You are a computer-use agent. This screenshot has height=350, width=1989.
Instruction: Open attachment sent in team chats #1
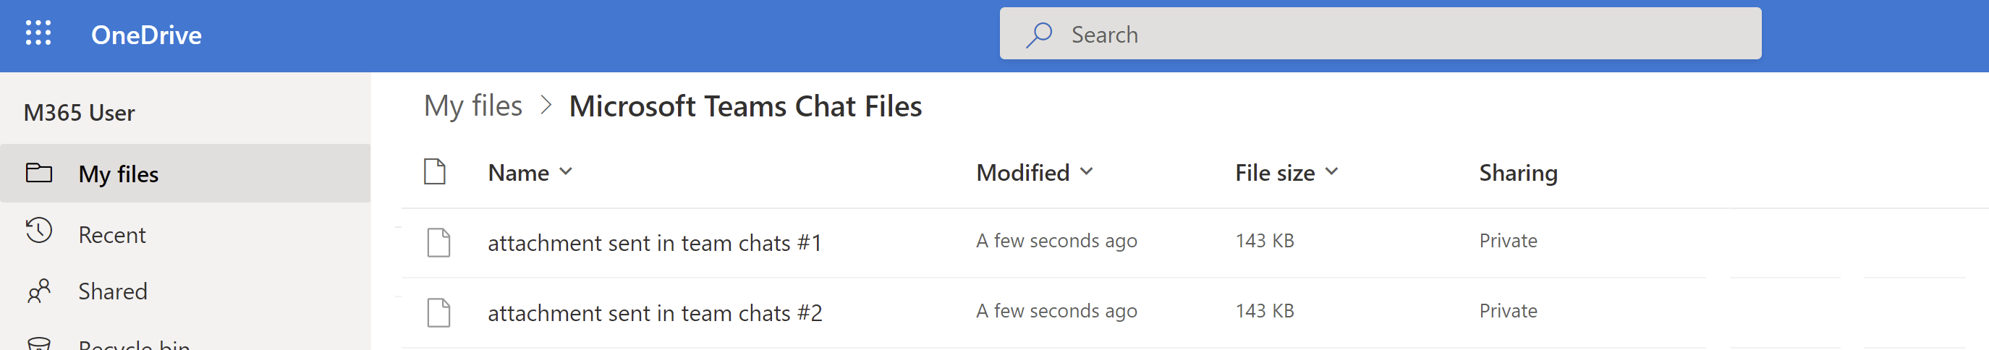tap(654, 243)
